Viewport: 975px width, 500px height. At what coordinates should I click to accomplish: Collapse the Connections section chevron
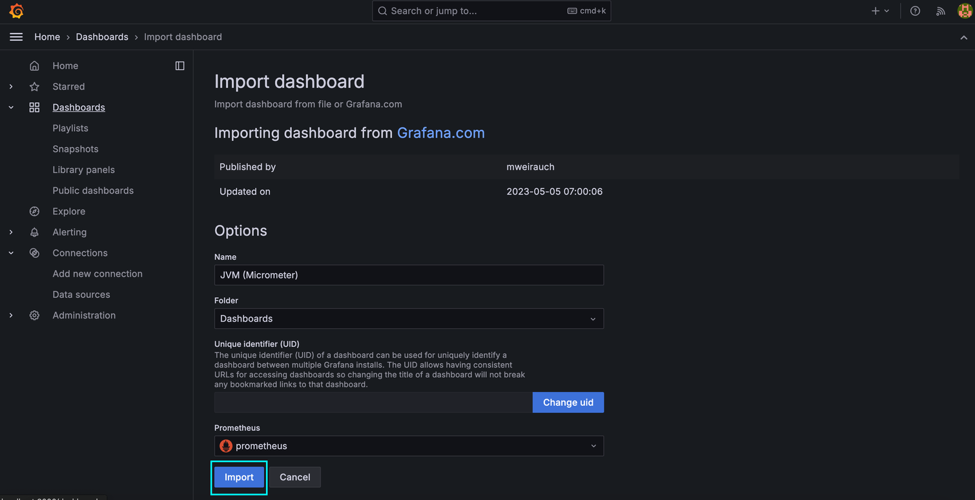coord(11,253)
